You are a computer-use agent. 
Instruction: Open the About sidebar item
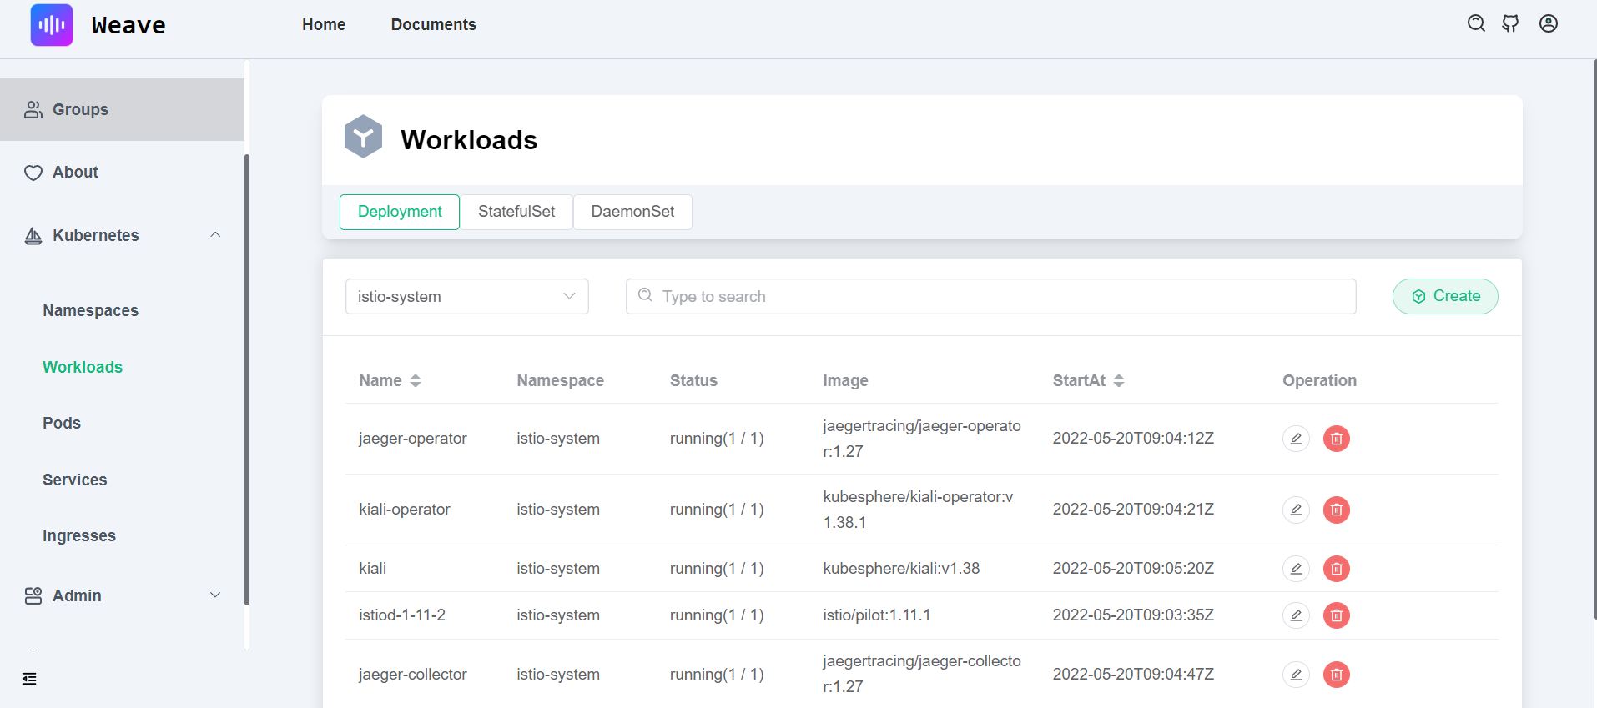122,173
